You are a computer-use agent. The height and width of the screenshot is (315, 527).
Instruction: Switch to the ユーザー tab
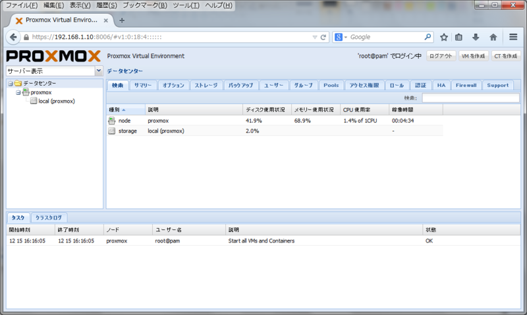[x=273, y=86]
